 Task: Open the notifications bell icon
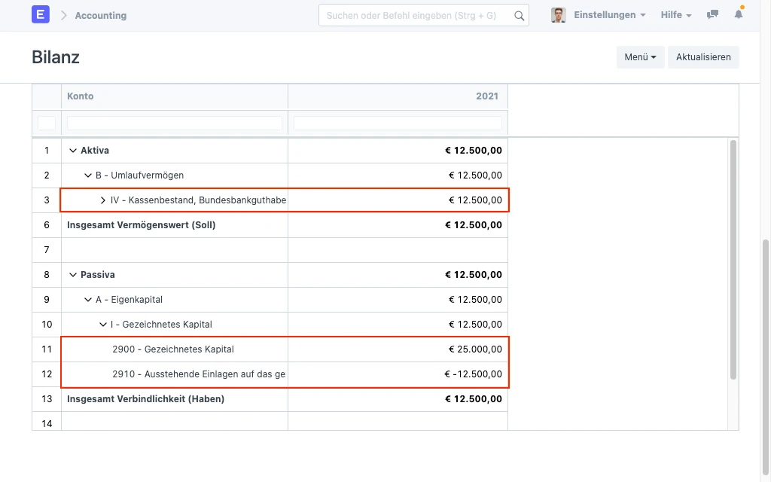[x=739, y=15]
